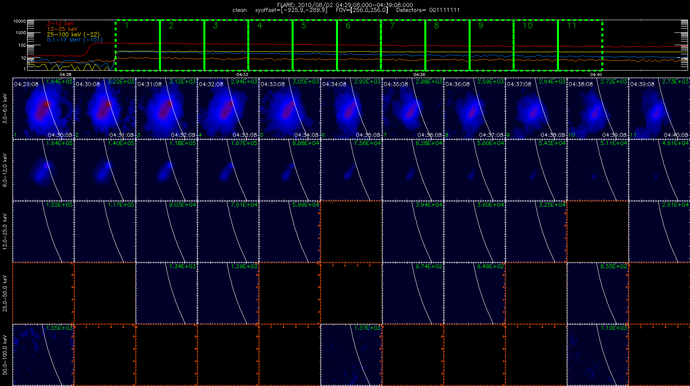Click the 25.0-50.0 keV row label
This screenshot has height=386, width=690.
(5, 293)
